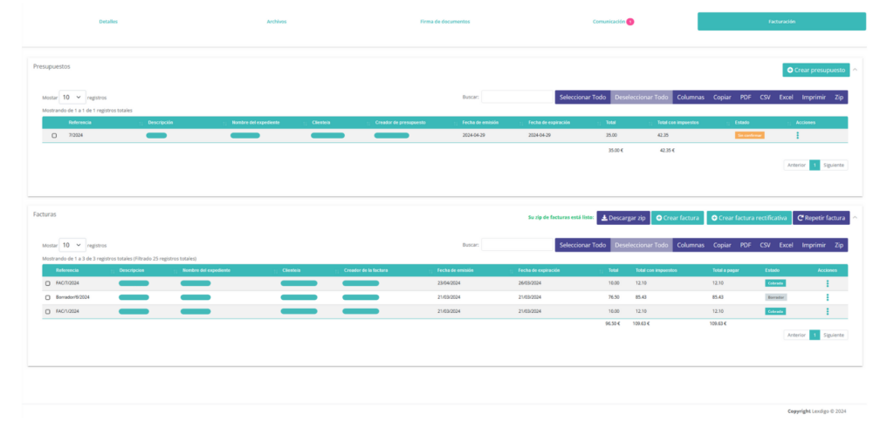
Task: Select the FAC/7/2024 invoice checkbox
Action: [x=48, y=283]
